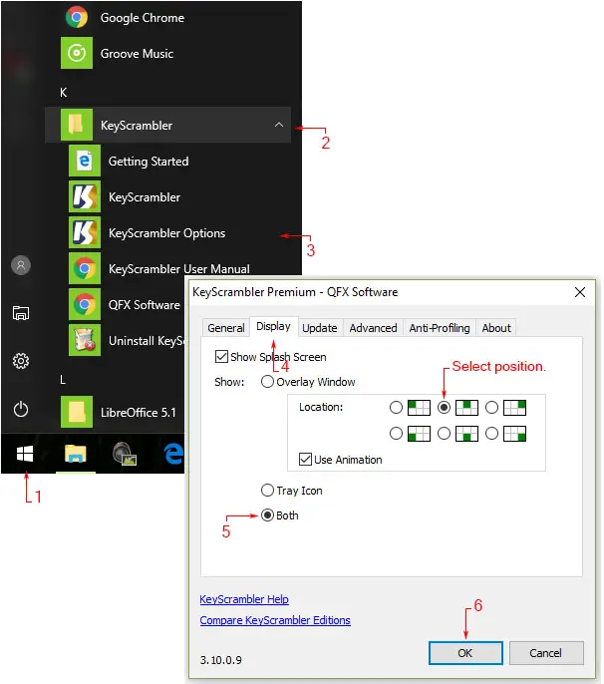The height and width of the screenshot is (684, 604).
Task: Click the OK button
Action: (x=465, y=653)
